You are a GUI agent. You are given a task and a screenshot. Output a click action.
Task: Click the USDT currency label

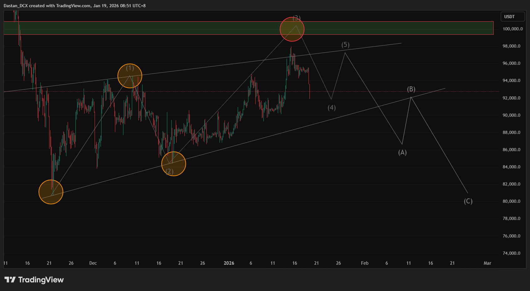pos(512,17)
